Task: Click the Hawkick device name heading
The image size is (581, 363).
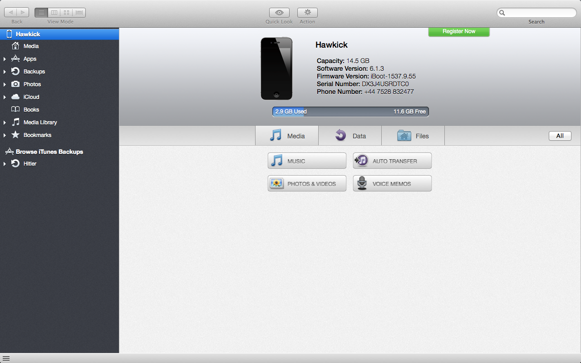Action: pyautogui.click(x=331, y=45)
